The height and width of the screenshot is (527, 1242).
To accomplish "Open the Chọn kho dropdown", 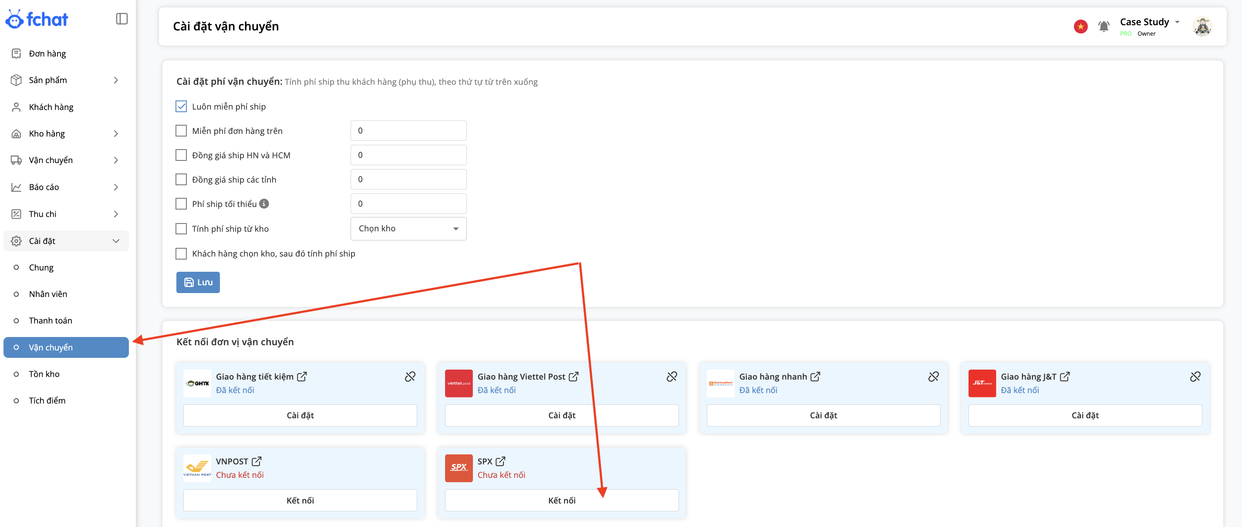I will coord(408,229).
